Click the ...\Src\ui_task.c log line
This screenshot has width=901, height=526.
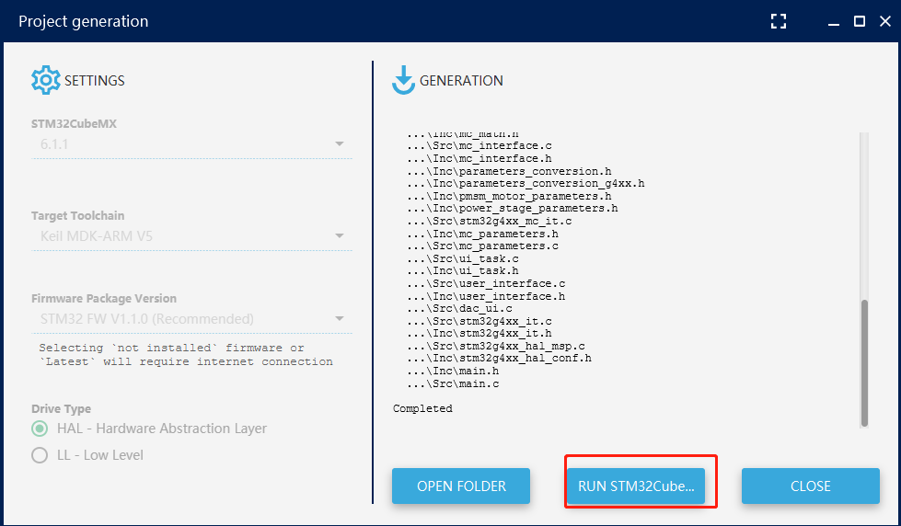(x=463, y=258)
